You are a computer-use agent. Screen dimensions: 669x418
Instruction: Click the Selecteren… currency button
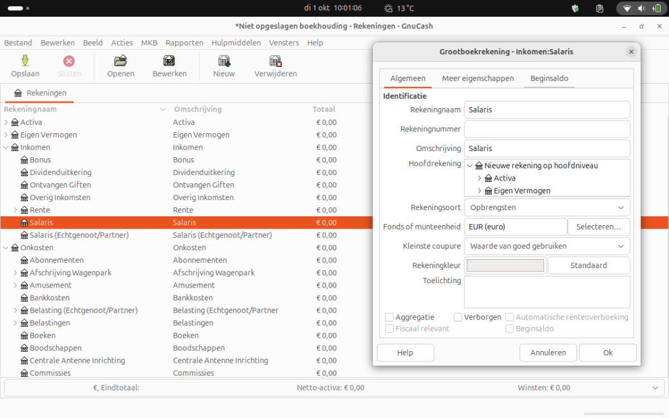pyautogui.click(x=598, y=227)
